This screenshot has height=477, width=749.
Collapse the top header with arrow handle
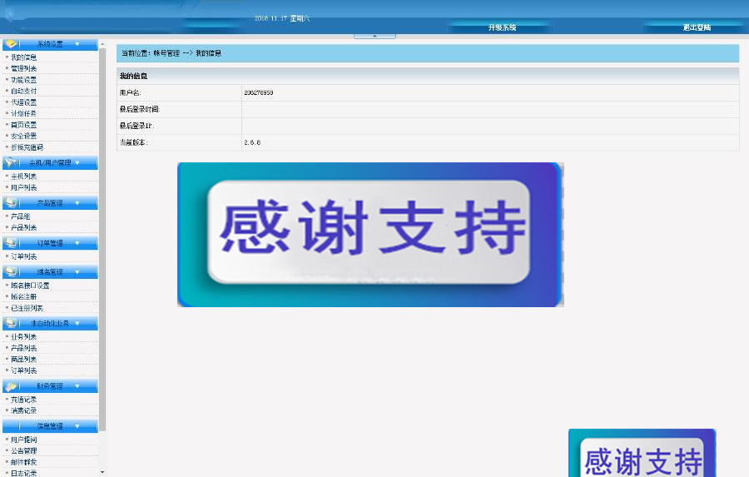click(x=374, y=36)
